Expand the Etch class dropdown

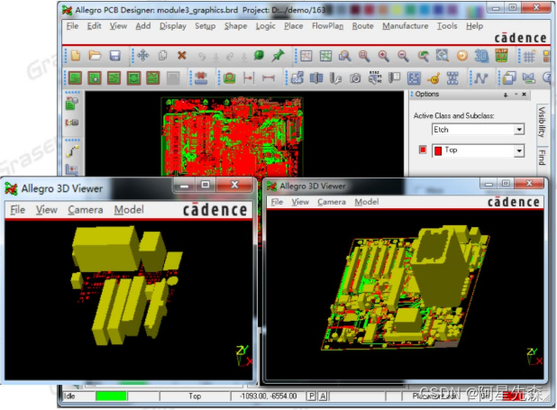click(518, 130)
